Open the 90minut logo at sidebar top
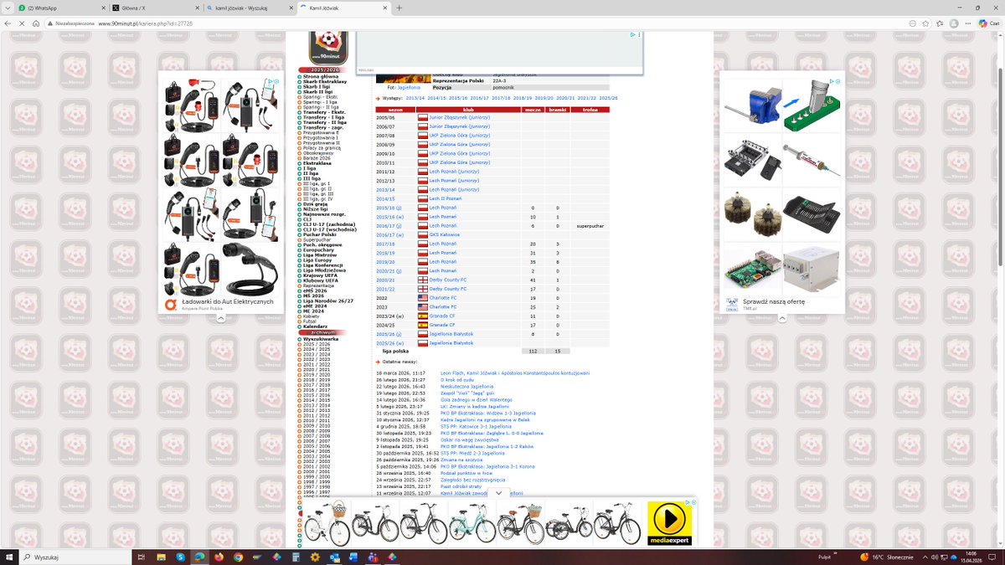 tap(328, 47)
